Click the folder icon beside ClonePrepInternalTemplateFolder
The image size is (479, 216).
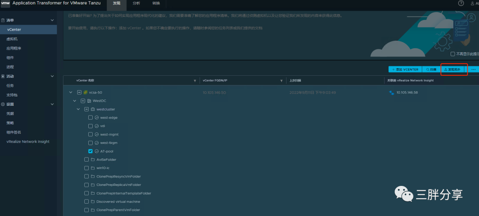(93, 193)
